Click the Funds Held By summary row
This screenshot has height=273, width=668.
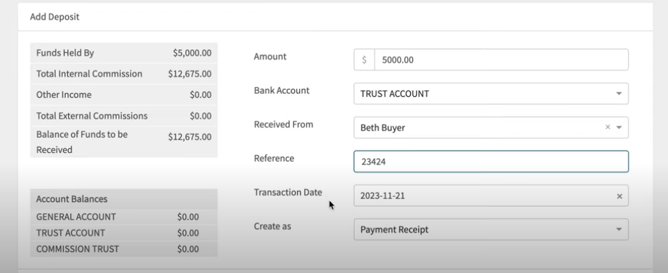124,53
